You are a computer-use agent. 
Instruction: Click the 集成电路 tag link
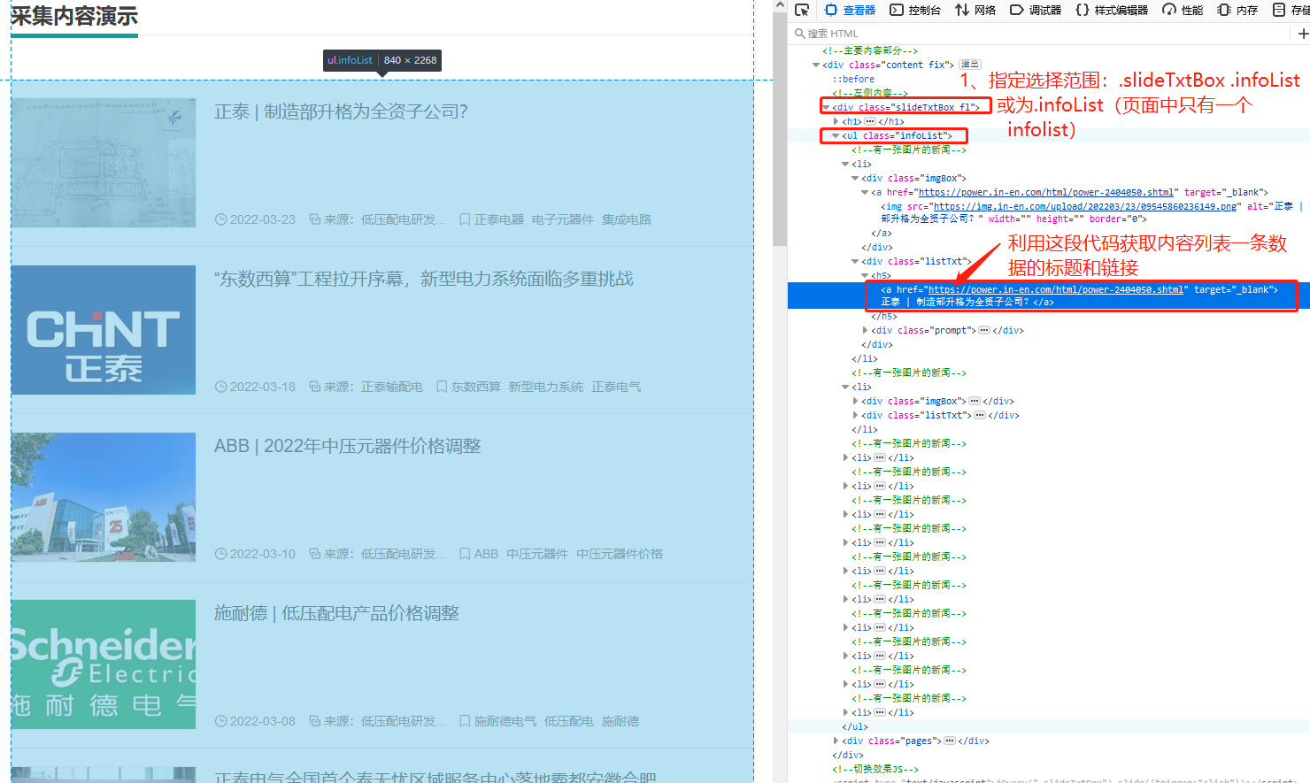(627, 219)
